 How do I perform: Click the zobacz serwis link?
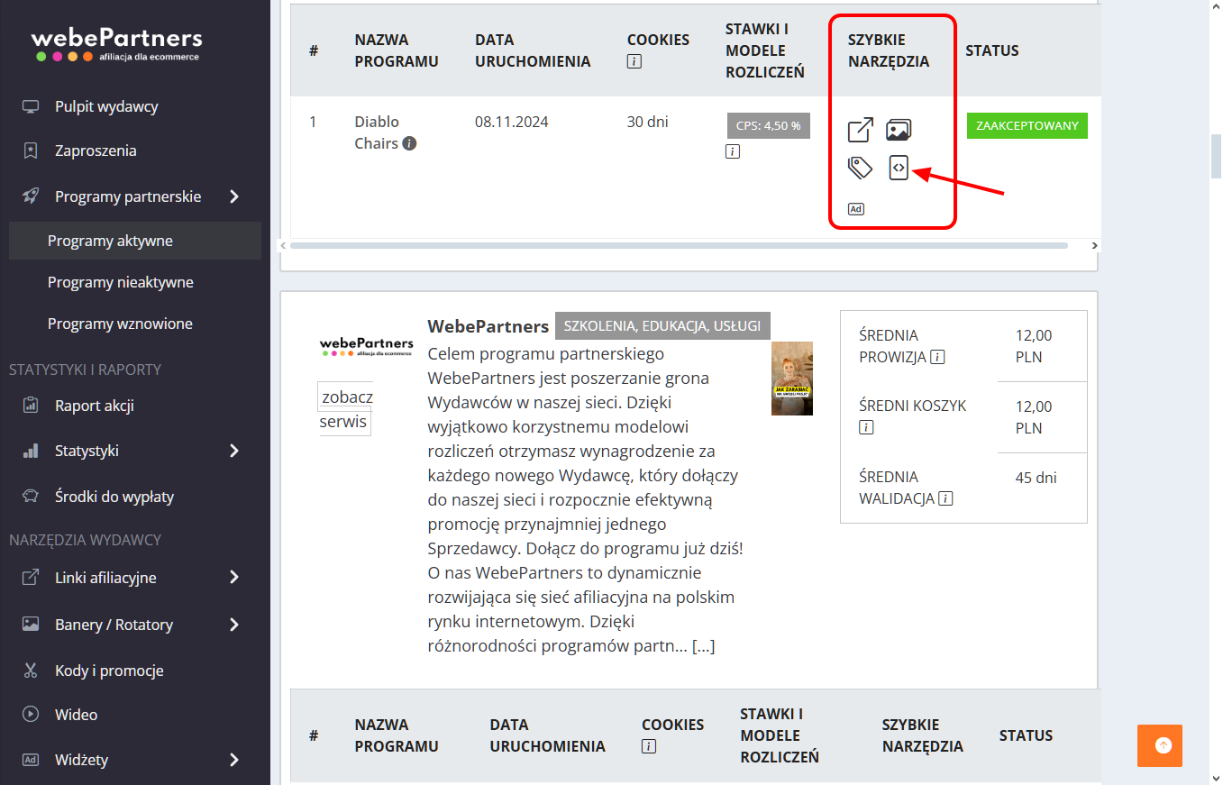click(345, 409)
